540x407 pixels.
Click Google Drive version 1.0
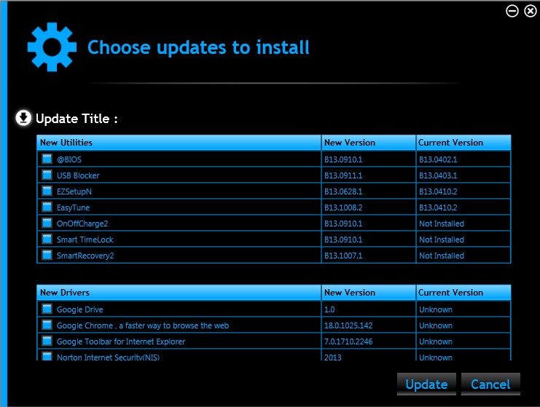329,309
